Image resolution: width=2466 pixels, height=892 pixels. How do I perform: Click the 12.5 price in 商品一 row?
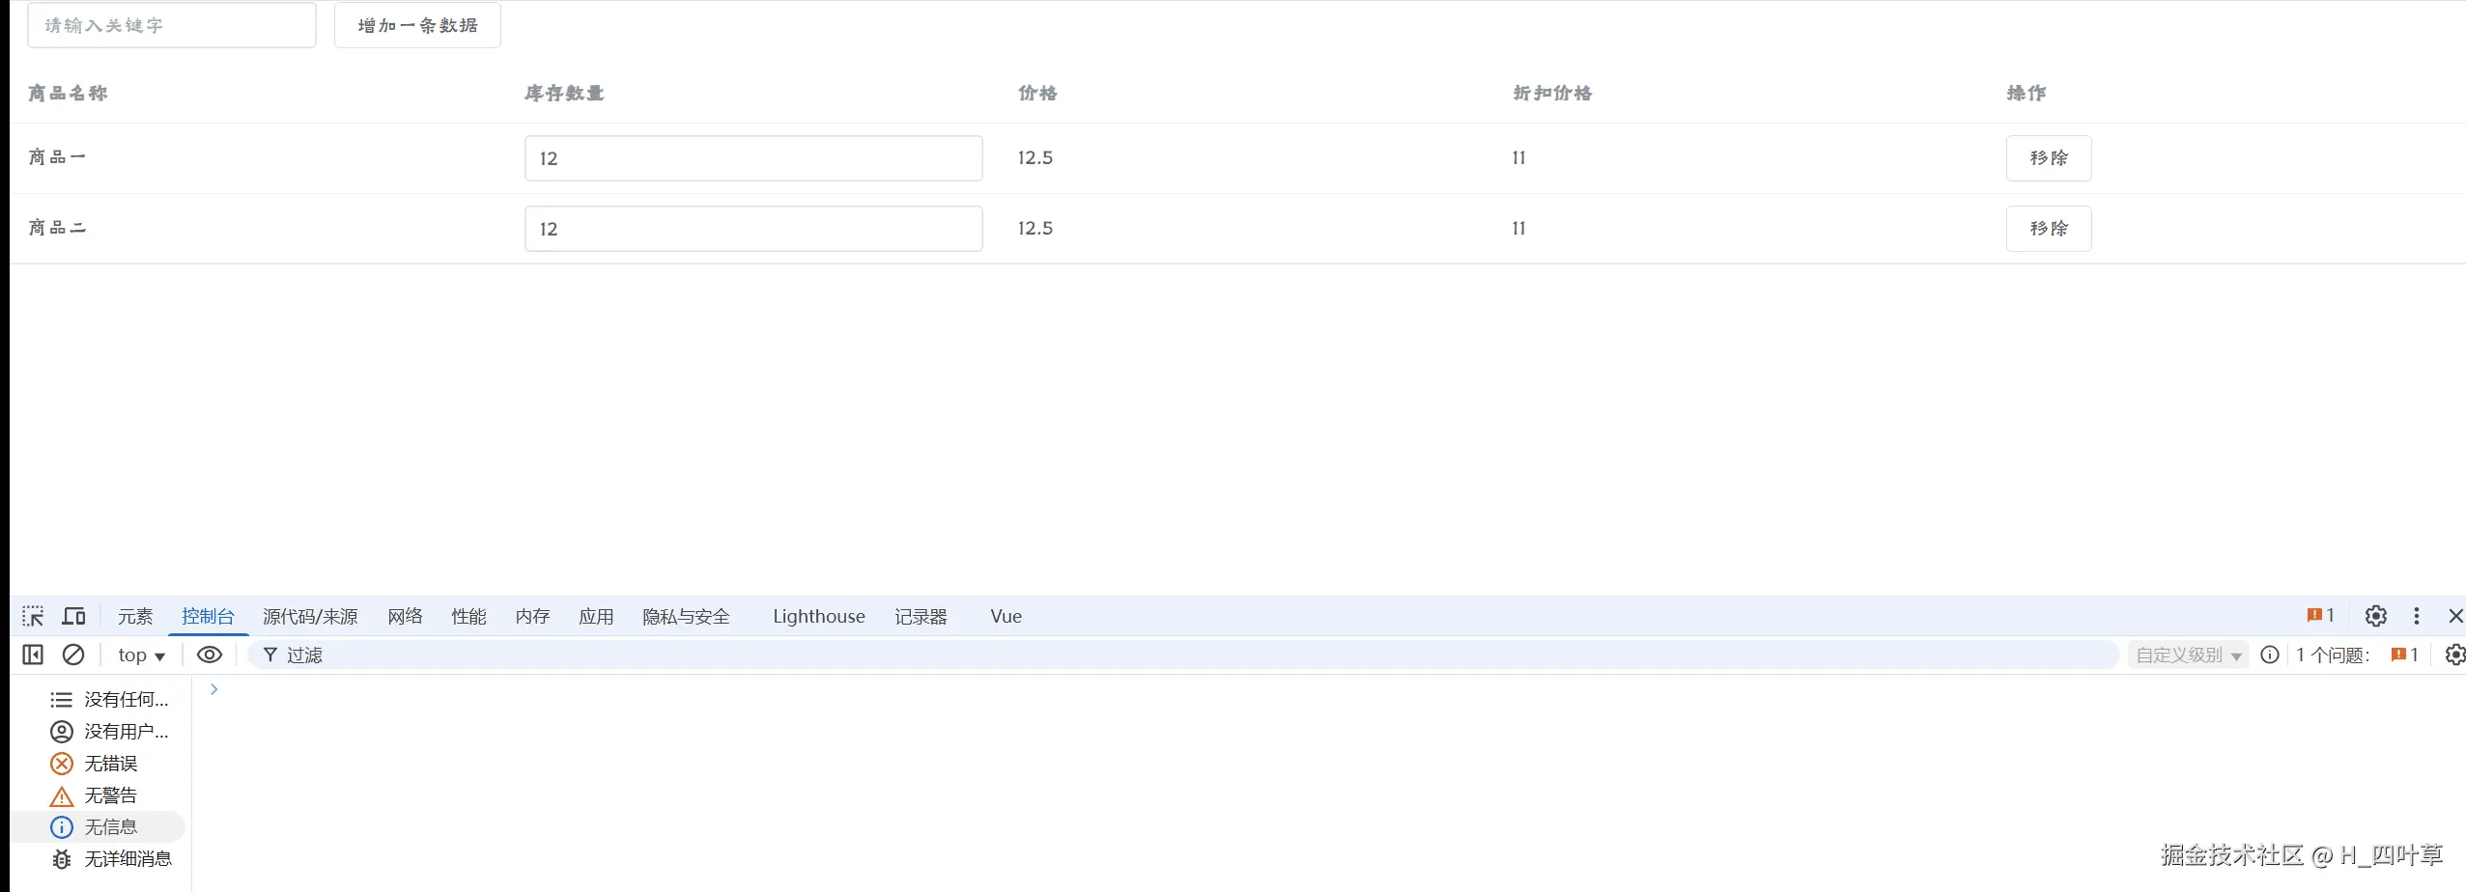1035,157
